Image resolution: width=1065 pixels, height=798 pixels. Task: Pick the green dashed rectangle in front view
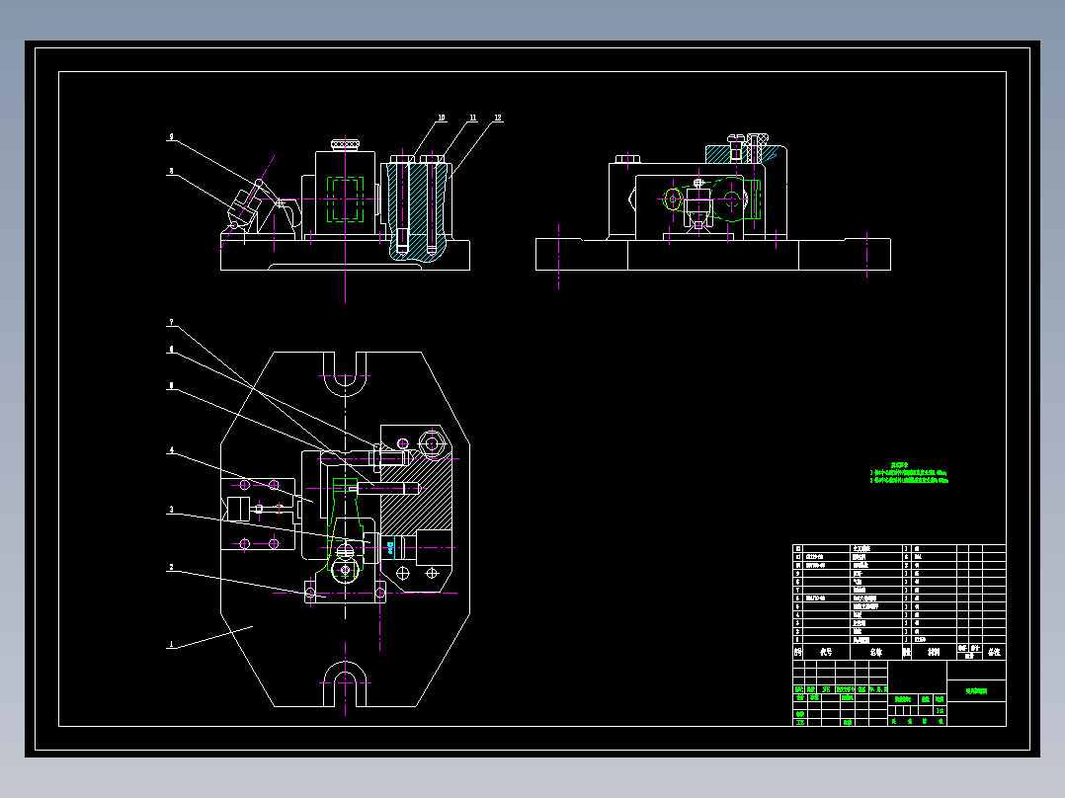[x=345, y=199]
